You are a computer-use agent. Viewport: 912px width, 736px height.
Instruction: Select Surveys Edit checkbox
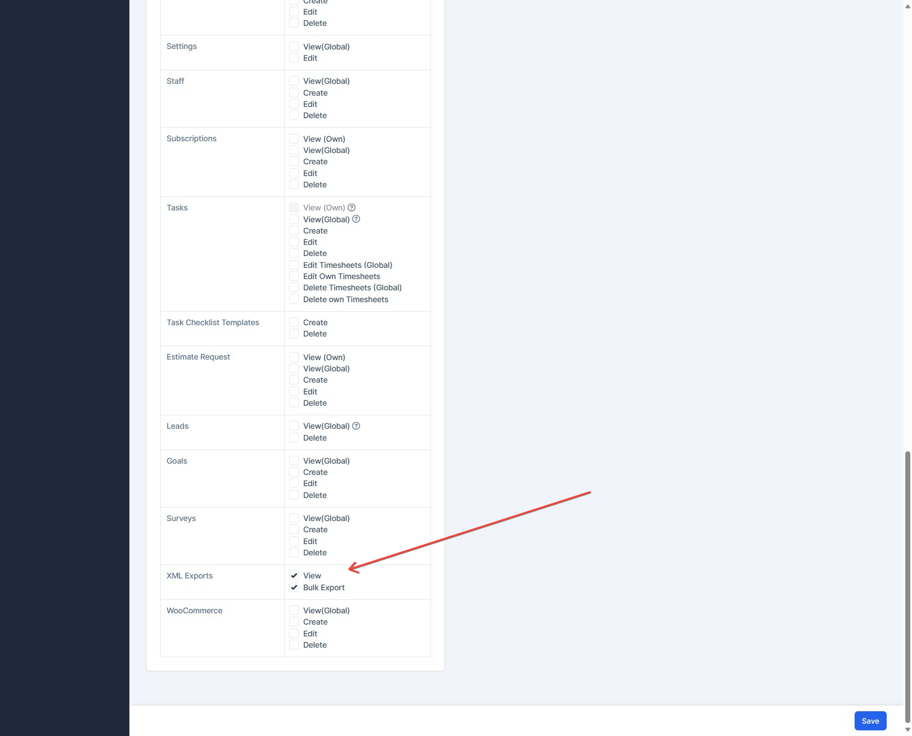click(294, 541)
